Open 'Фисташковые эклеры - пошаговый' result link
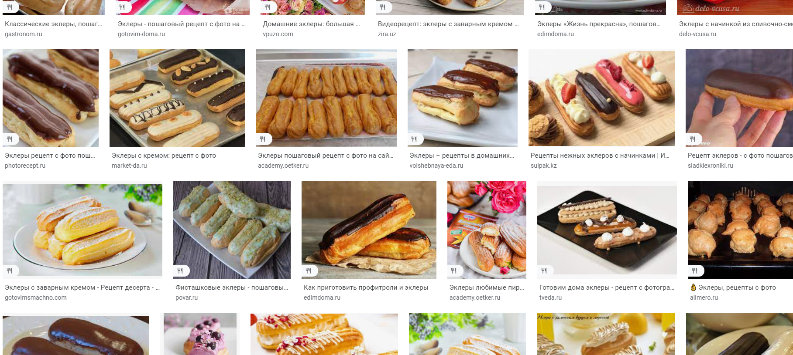The width and height of the screenshot is (793, 355). (x=232, y=287)
